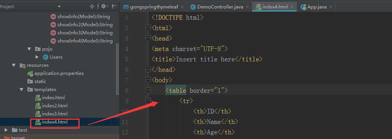The height and width of the screenshot is (139, 392).
Task: Open index2.html in templates
Action: click(55, 105)
